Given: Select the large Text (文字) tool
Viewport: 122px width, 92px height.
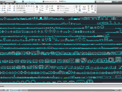Looking at the screenshot, I should (37, 7).
